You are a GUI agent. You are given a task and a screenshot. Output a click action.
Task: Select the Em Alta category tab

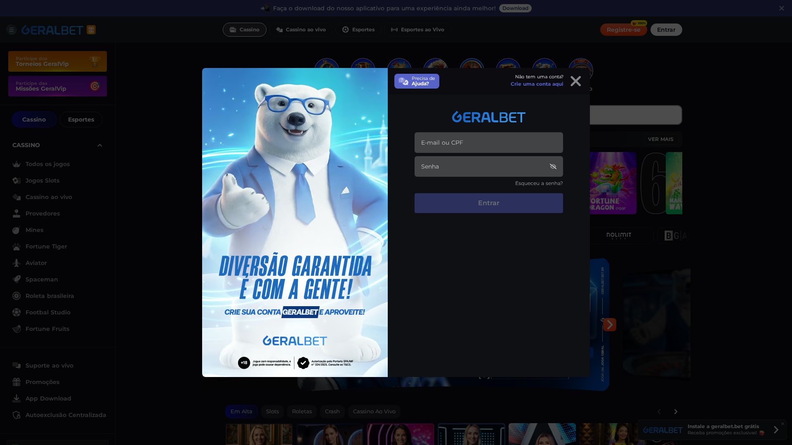[x=241, y=412]
